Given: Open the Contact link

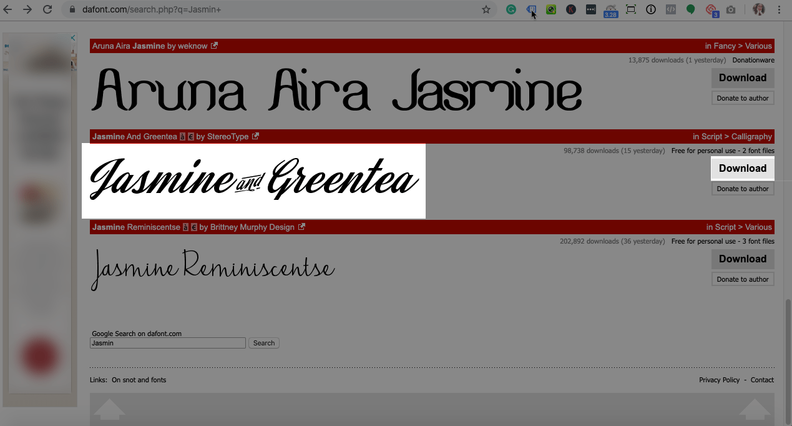Looking at the screenshot, I should coord(762,380).
